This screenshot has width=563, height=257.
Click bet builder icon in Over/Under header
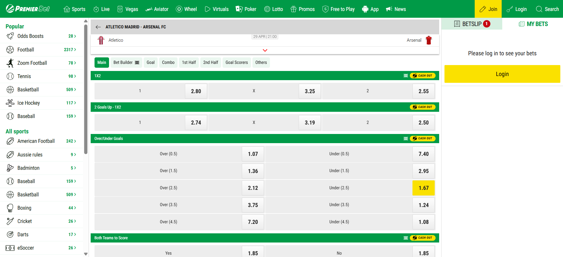(406, 138)
